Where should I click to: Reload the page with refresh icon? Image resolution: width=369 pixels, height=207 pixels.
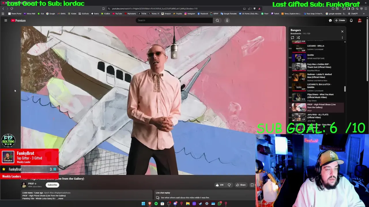pos(12,9)
